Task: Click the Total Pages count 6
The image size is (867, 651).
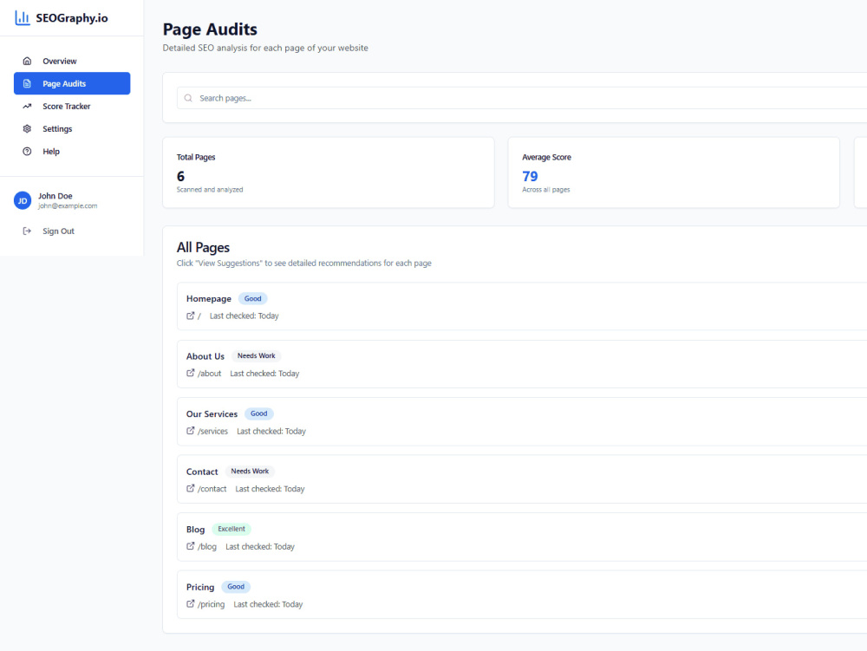Action: tap(181, 176)
